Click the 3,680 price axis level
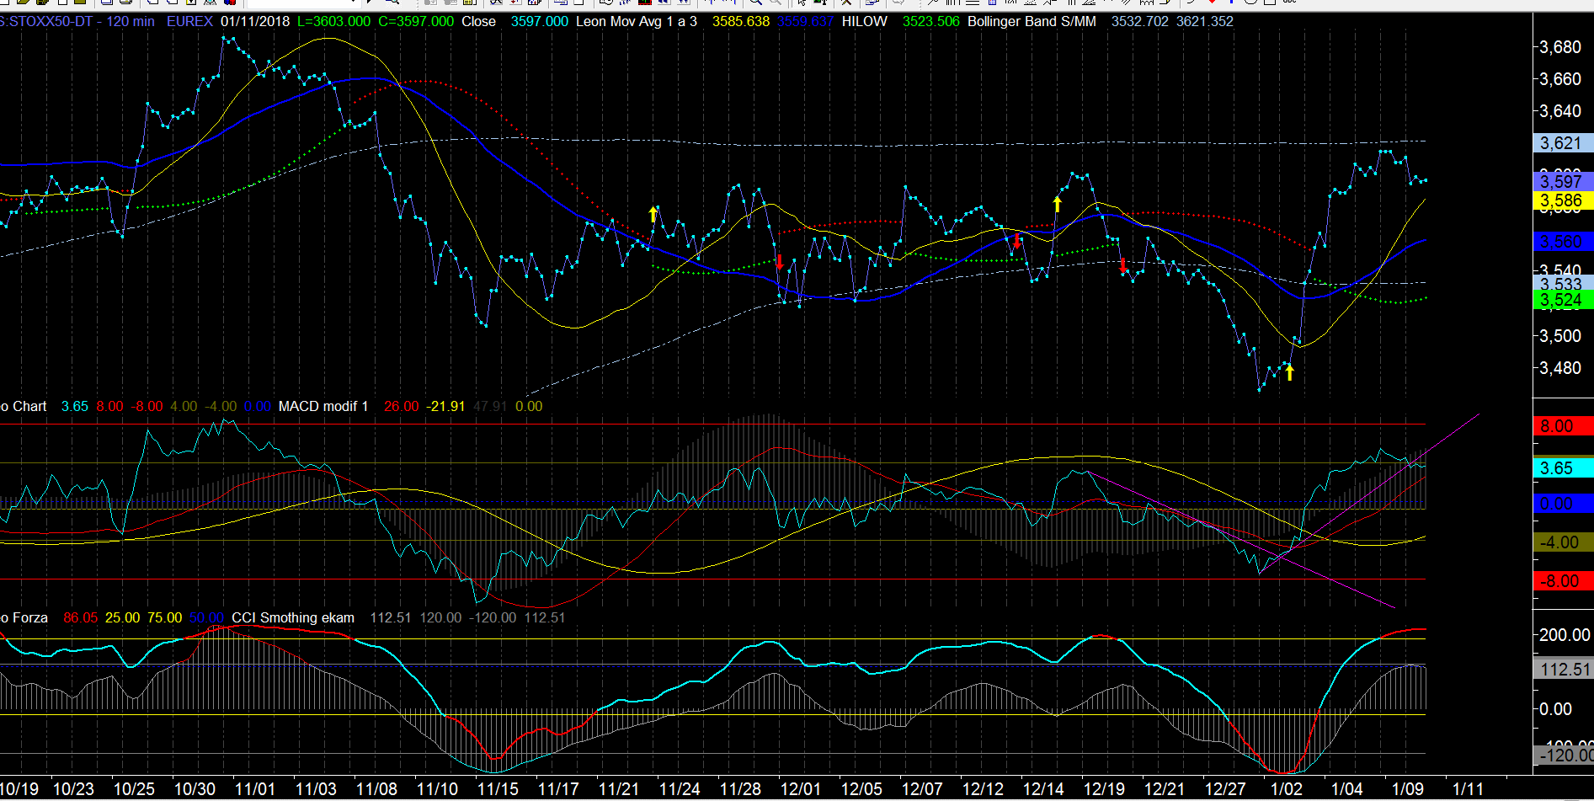The height and width of the screenshot is (801, 1594). [1560, 47]
